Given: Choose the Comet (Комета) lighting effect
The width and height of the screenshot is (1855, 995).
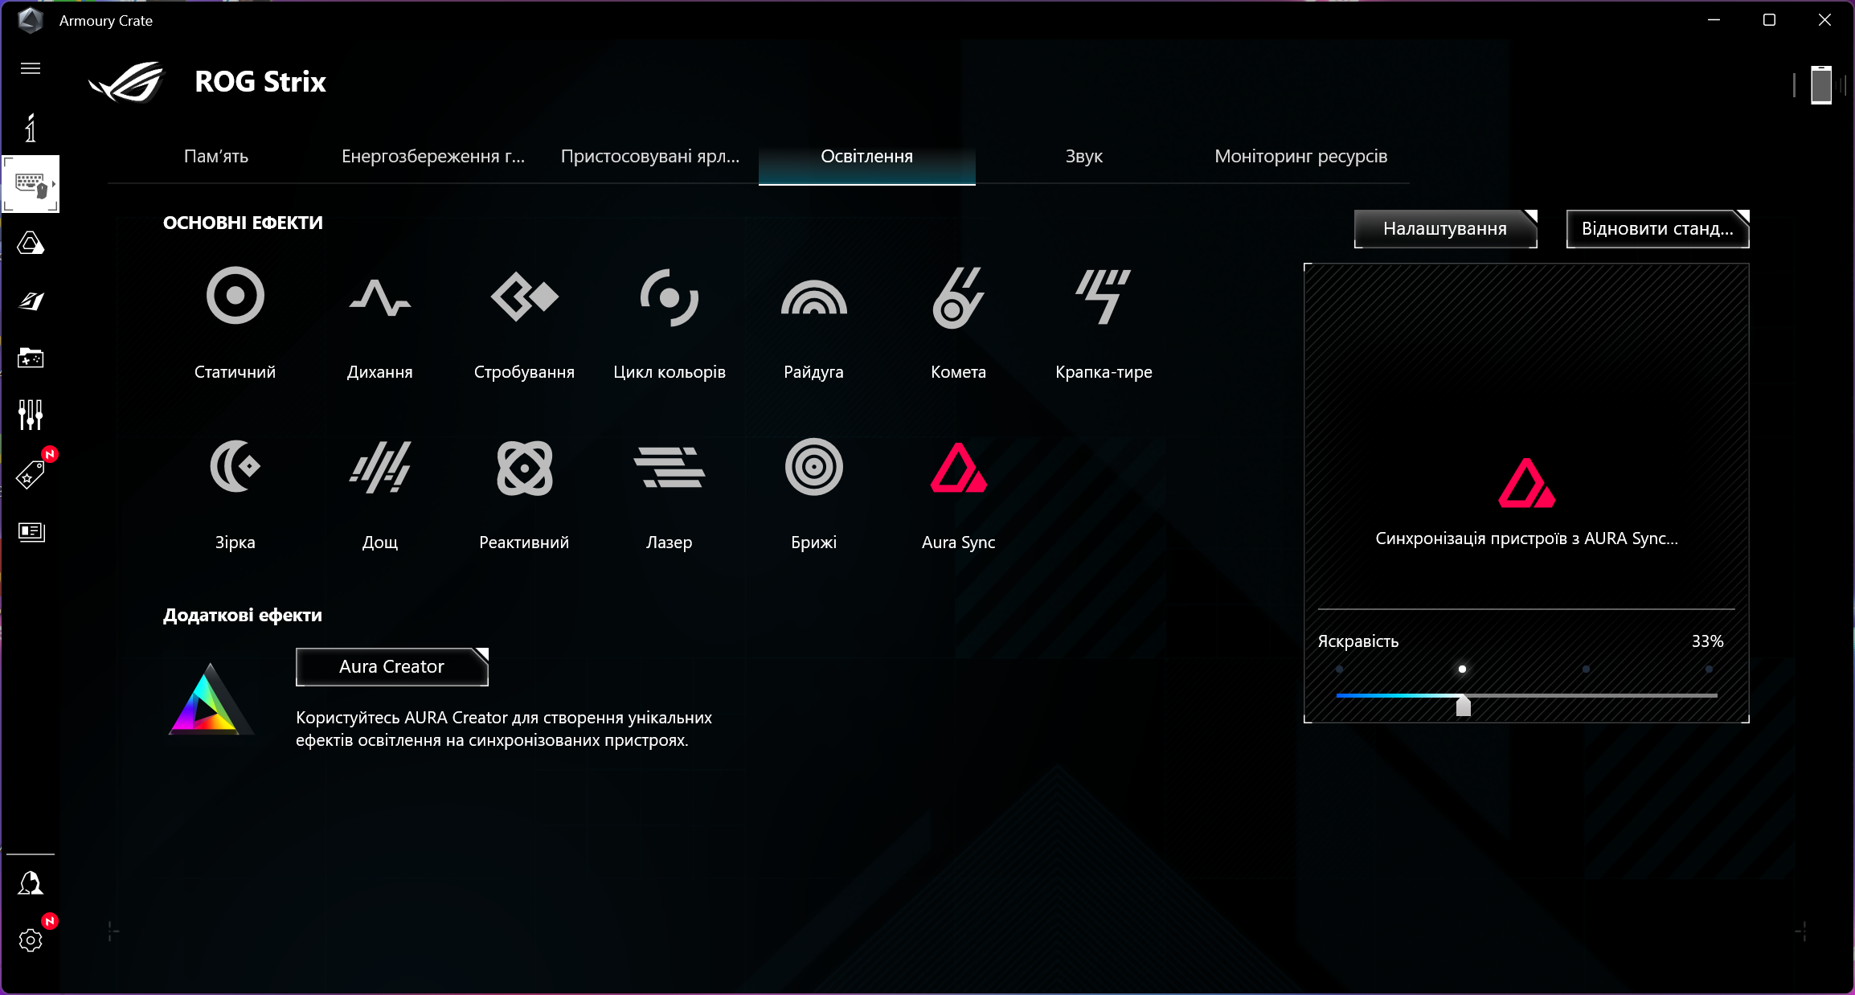Looking at the screenshot, I should click(x=958, y=296).
